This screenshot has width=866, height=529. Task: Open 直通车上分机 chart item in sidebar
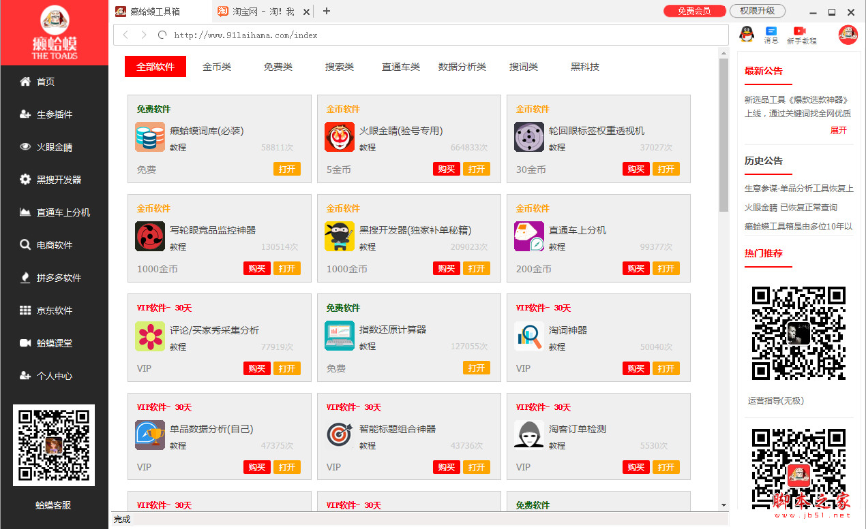point(55,212)
